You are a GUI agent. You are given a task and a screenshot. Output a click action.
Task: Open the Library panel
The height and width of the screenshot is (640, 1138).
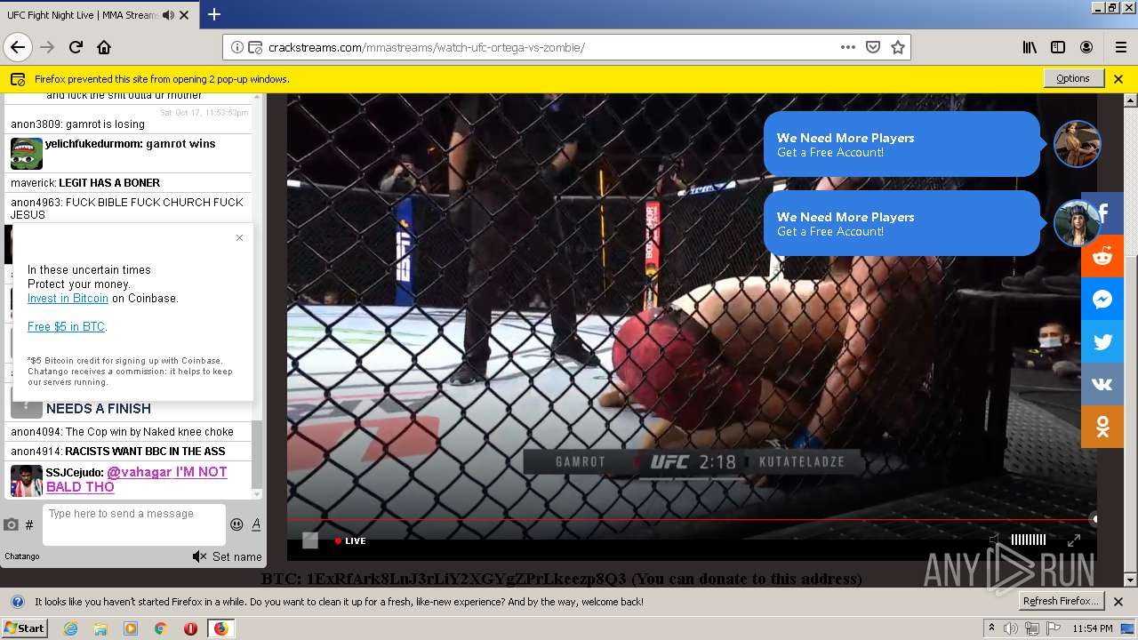[x=1030, y=47]
